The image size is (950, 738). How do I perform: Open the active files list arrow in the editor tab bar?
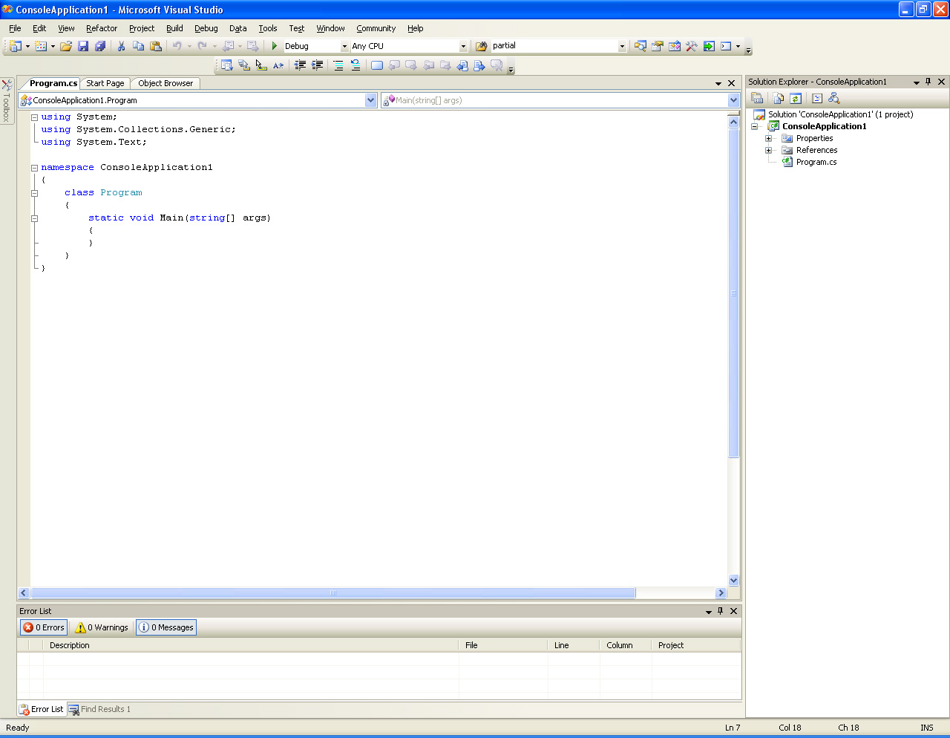(x=718, y=83)
